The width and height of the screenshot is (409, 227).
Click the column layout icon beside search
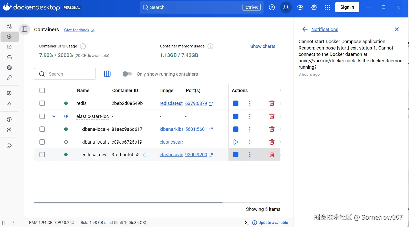click(107, 74)
